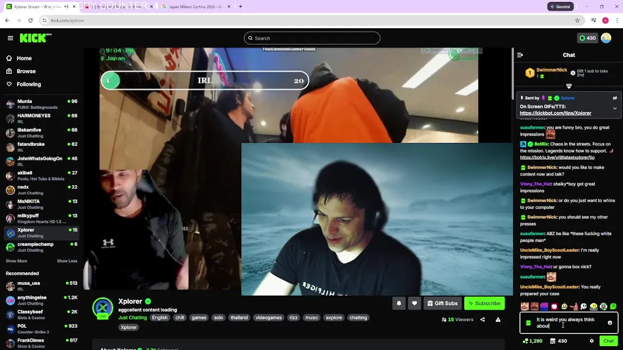The height and width of the screenshot is (350, 623).
Task: Insert the skull emote
Action: (x=584, y=307)
